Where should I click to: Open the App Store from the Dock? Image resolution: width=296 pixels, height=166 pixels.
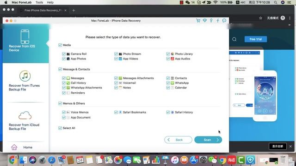click(x=194, y=160)
